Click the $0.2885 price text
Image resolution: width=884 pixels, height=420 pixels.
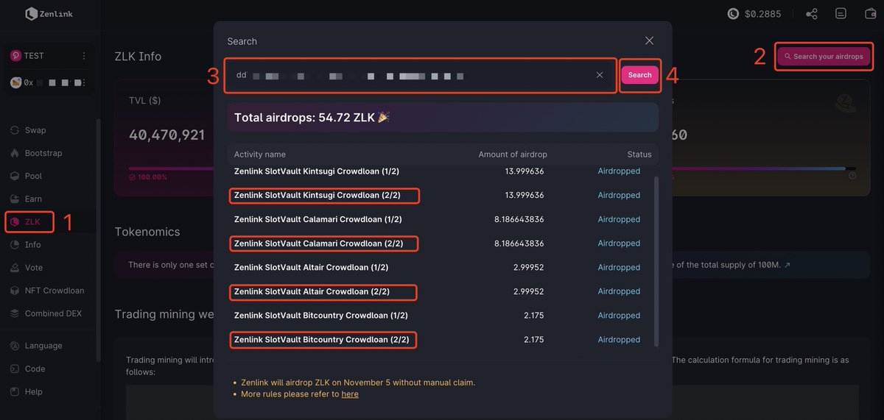point(763,14)
